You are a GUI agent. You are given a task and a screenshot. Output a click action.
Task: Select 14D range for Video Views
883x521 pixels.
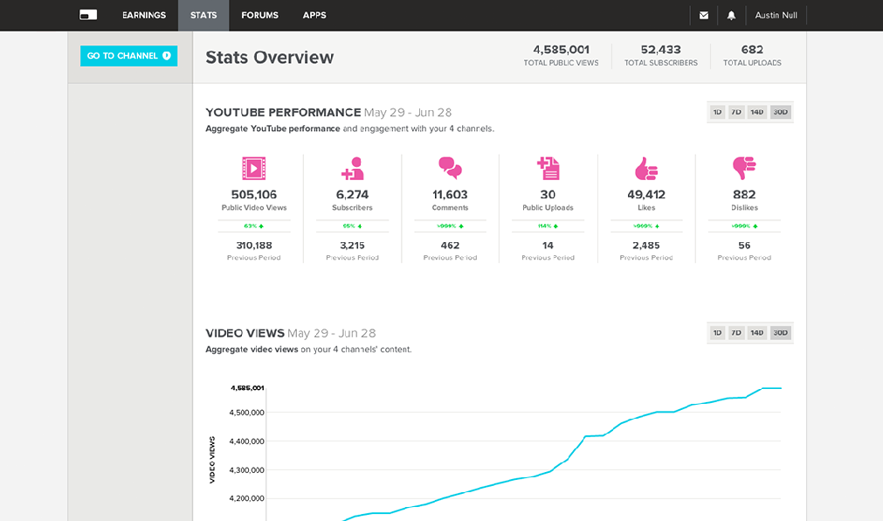pos(756,333)
